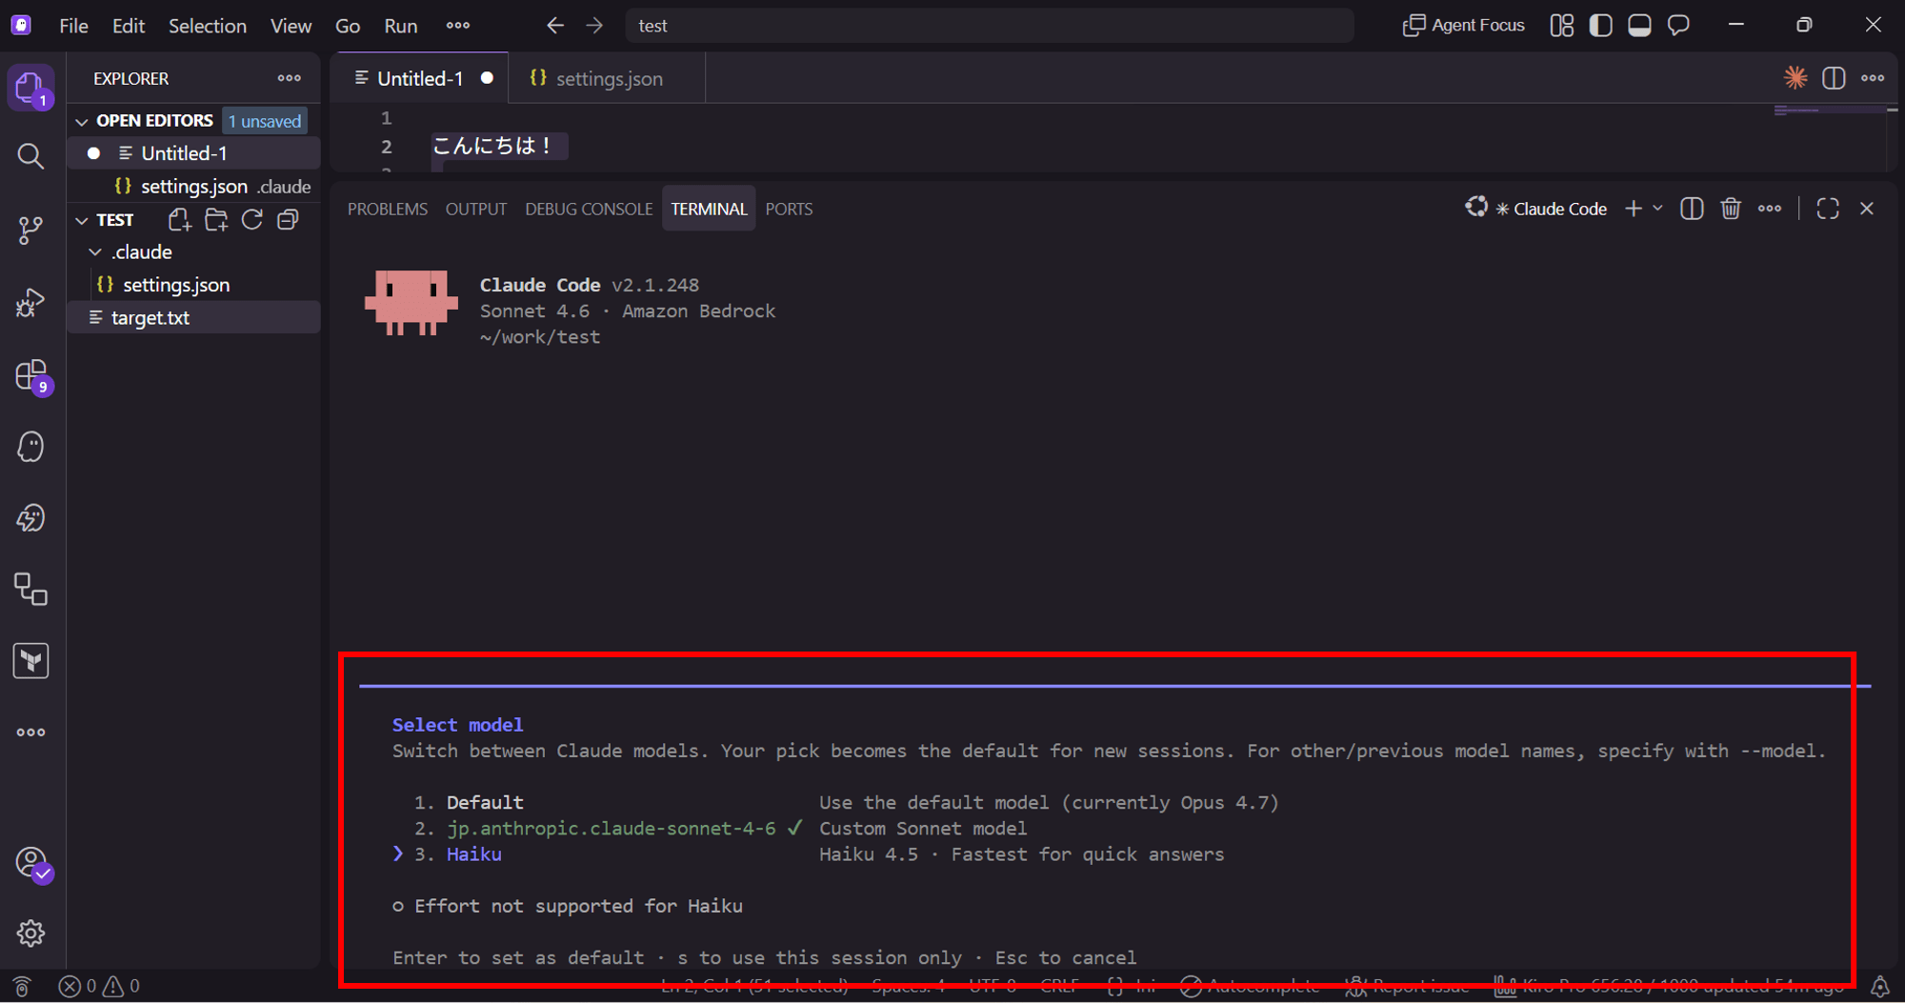This screenshot has width=1905, height=1003.
Task: Open the File menu
Action: (73, 26)
